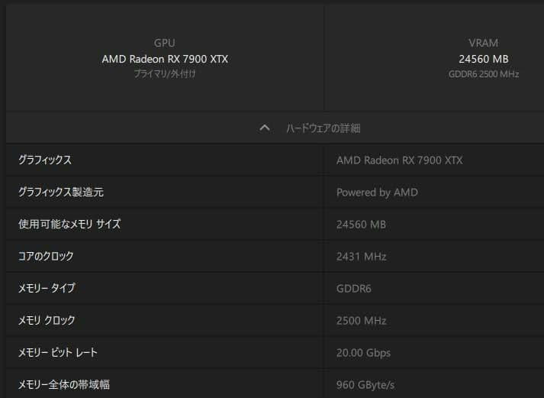Select the コアのクロック row label
544x398 pixels.
46,256
